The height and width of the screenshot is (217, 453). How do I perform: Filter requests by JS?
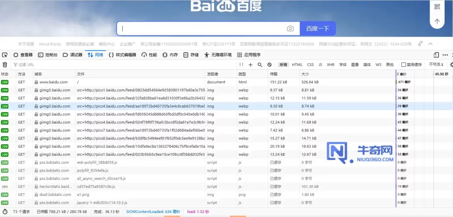click(320, 65)
